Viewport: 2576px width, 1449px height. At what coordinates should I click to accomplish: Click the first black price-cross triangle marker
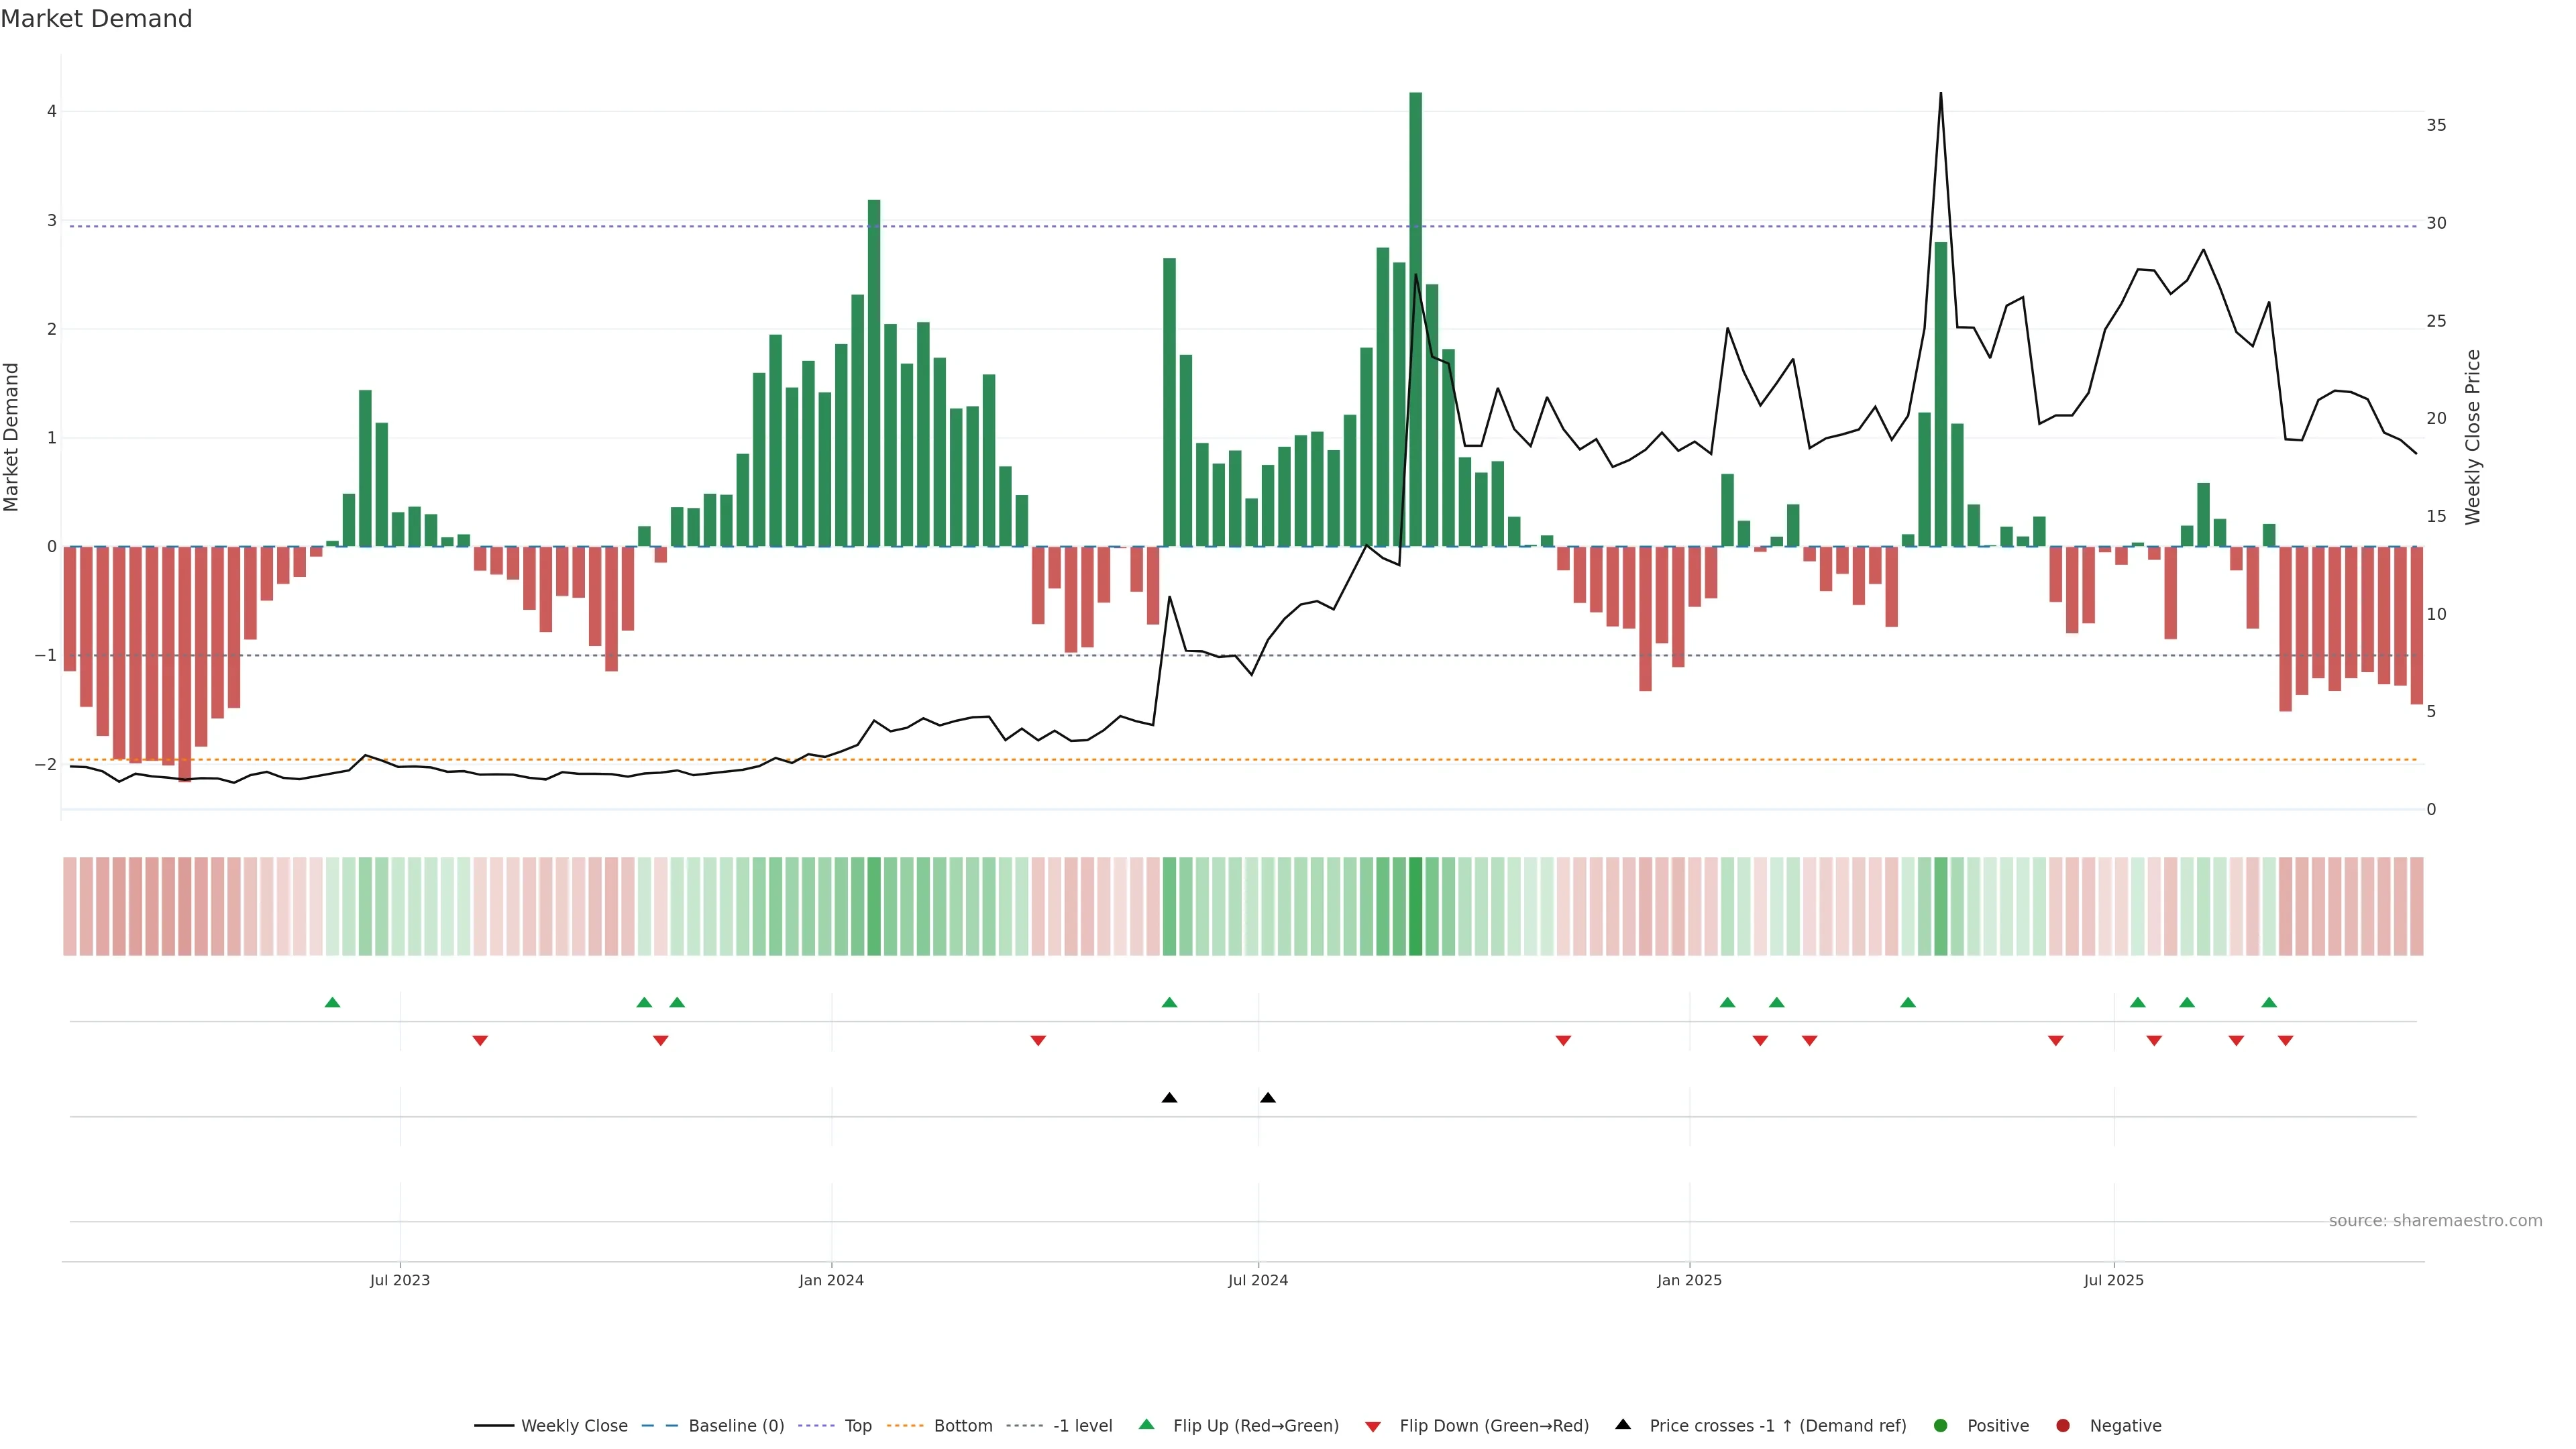coord(1169,1098)
